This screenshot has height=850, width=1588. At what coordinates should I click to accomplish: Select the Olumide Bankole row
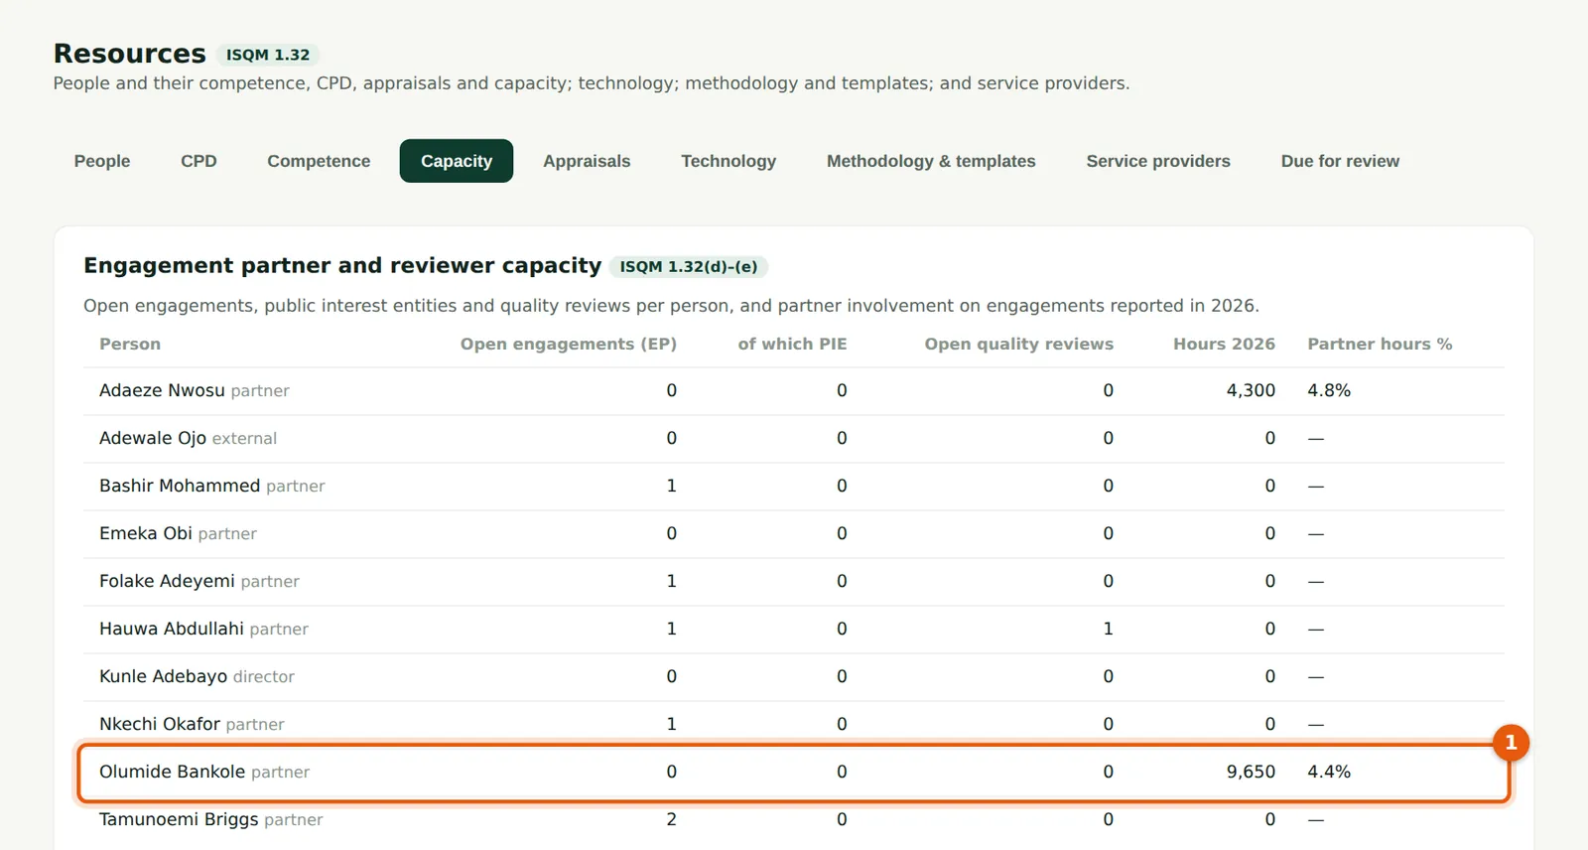[794, 772]
